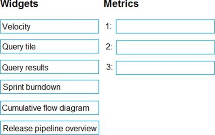Click the "Release pipeline overview" text
The width and height of the screenshot is (215, 135).
click(50, 128)
